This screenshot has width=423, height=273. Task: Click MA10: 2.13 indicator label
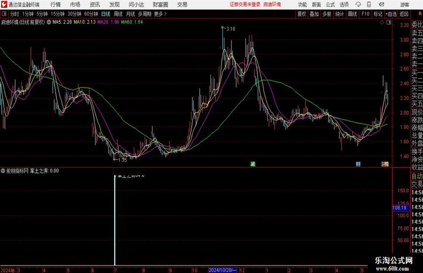85,22
